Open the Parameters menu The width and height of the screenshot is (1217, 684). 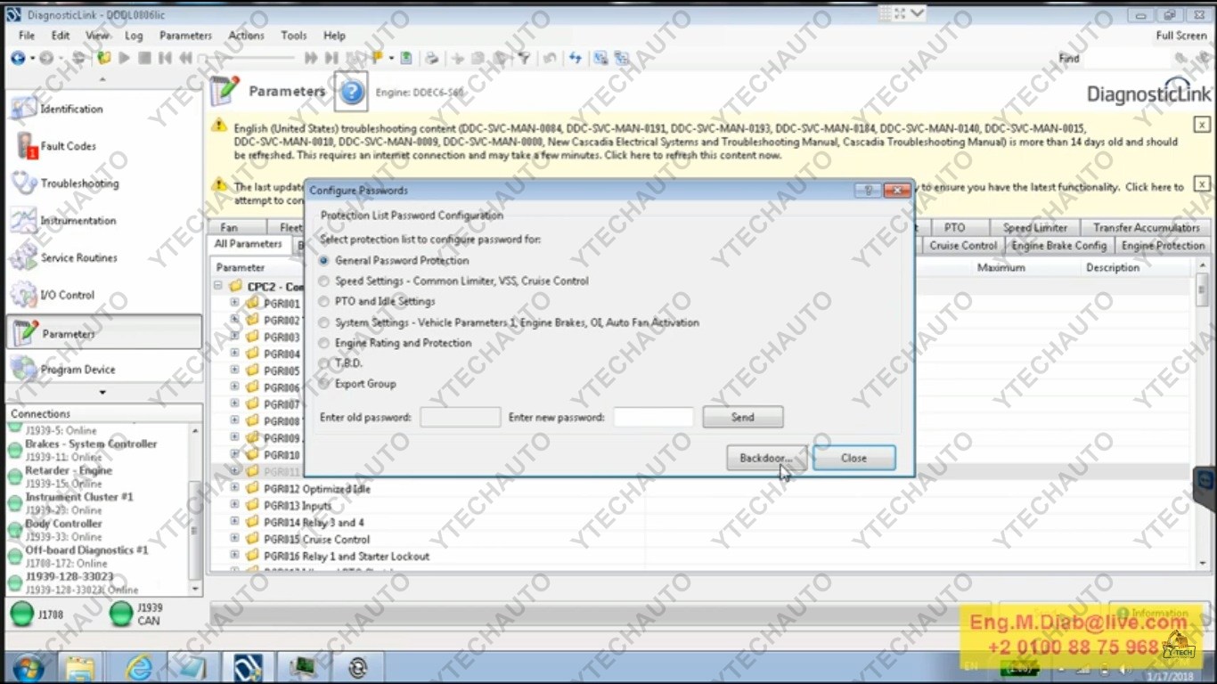point(185,36)
